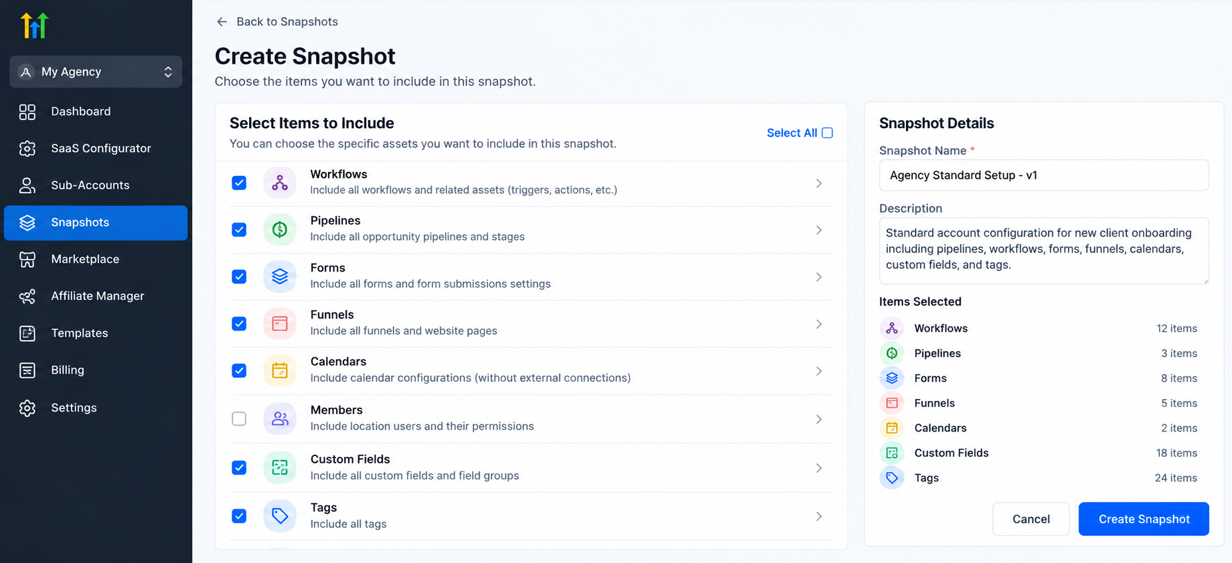Click the Tags label icon in item list

pos(280,516)
